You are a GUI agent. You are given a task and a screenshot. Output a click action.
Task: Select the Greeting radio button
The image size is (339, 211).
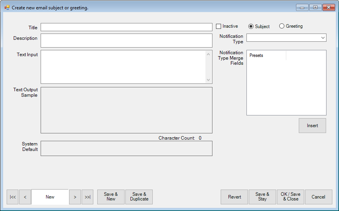point(282,26)
